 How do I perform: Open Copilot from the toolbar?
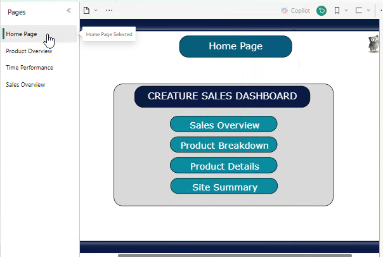295,11
